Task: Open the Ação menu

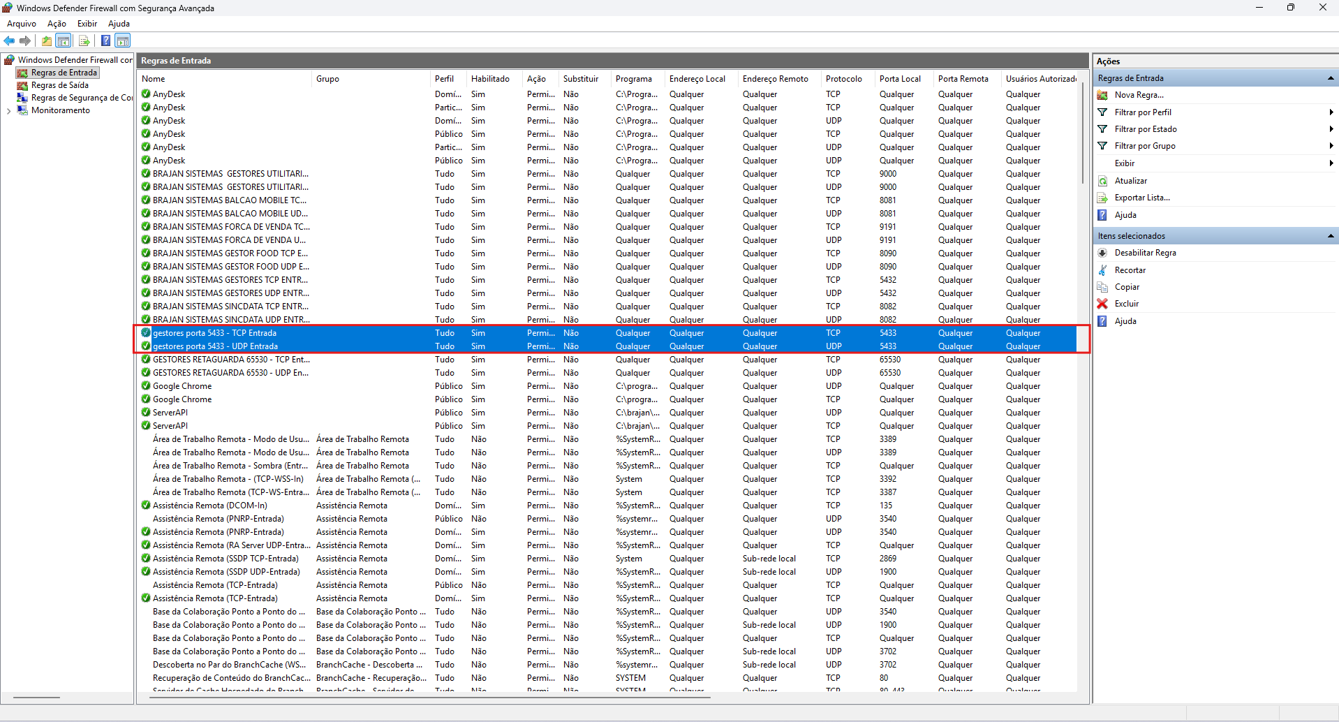Action: (x=57, y=24)
